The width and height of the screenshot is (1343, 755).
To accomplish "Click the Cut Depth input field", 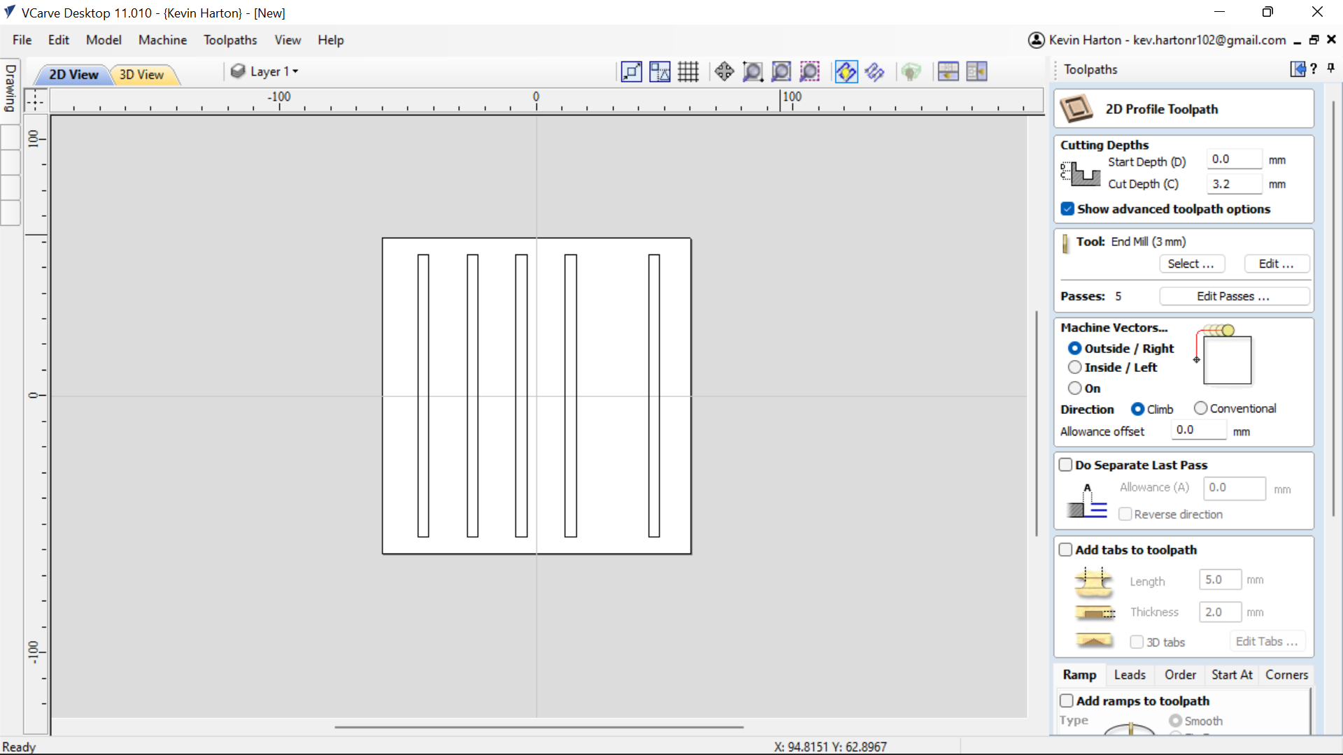I will pos(1235,184).
